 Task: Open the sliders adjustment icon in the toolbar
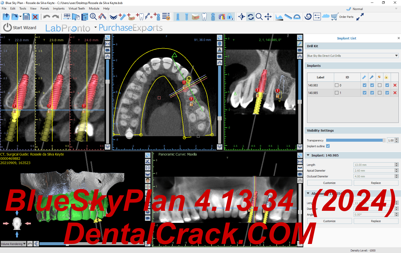point(85,17)
